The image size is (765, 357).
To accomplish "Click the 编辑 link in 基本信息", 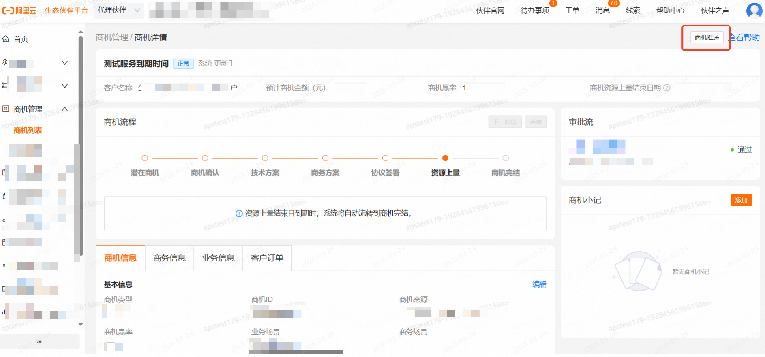I will tap(539, 284).
